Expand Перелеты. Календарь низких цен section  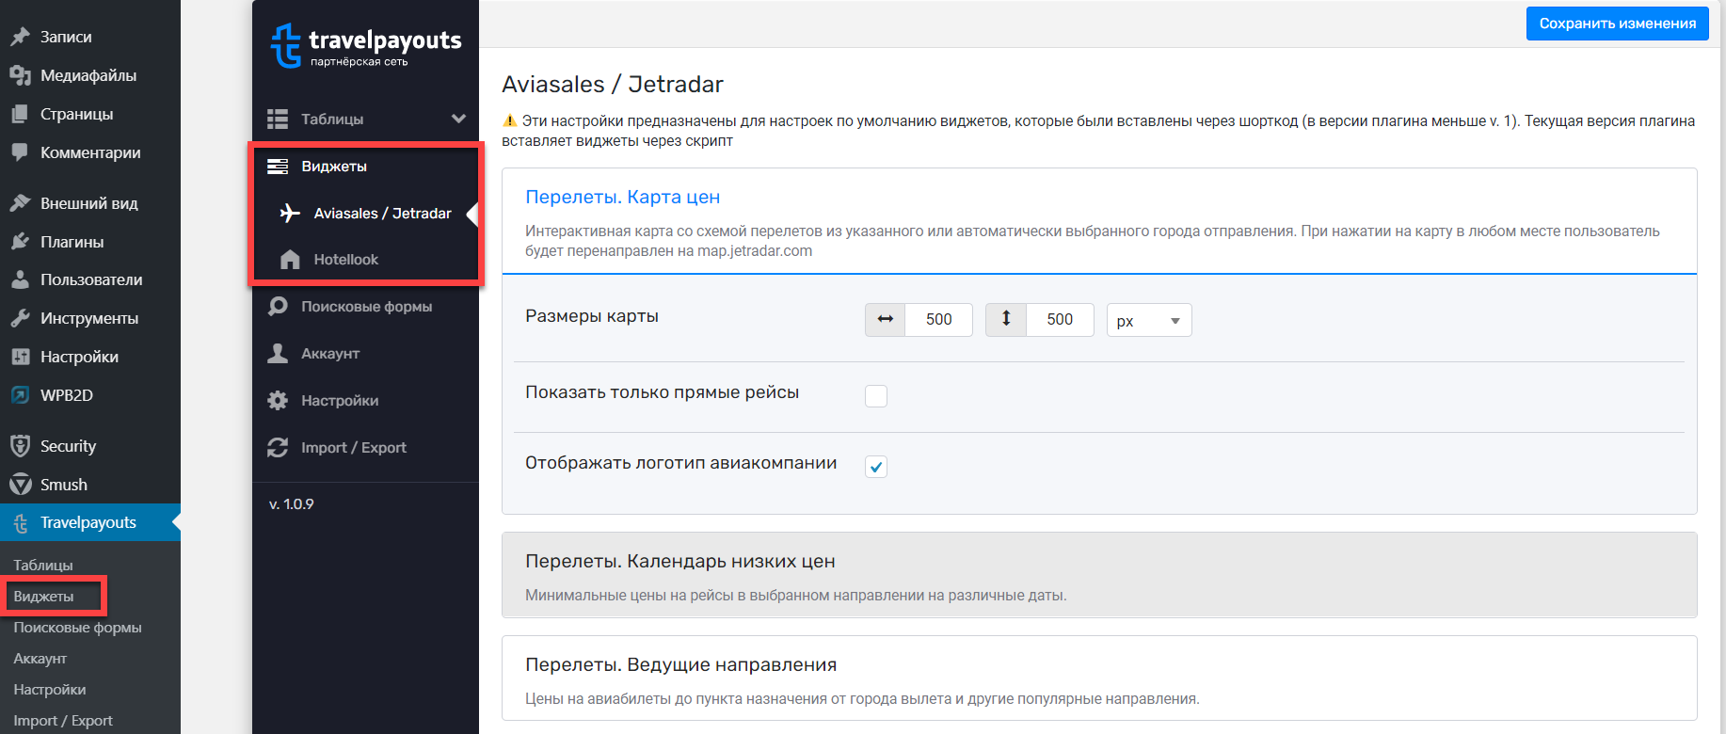(1099, 575)
